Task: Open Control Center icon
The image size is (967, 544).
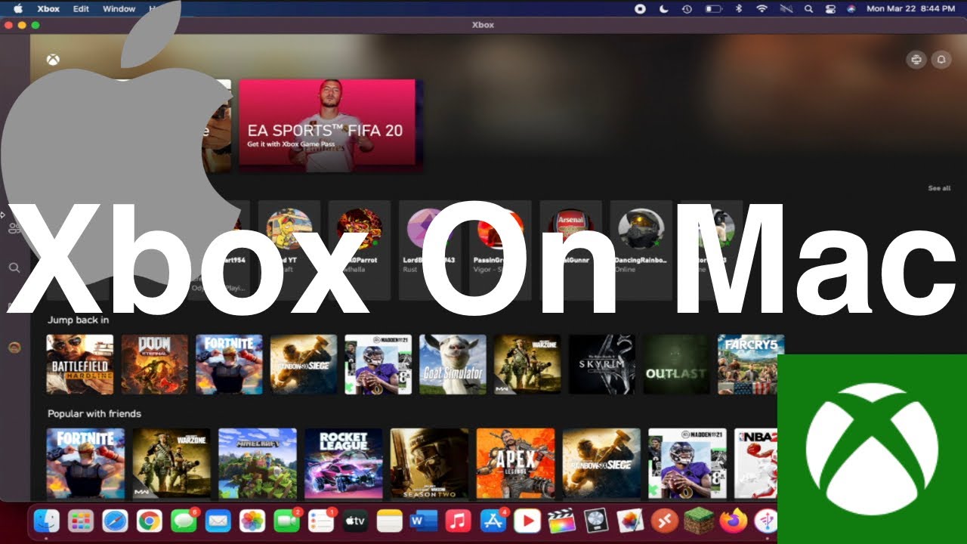Action: [x=830, y=9]
